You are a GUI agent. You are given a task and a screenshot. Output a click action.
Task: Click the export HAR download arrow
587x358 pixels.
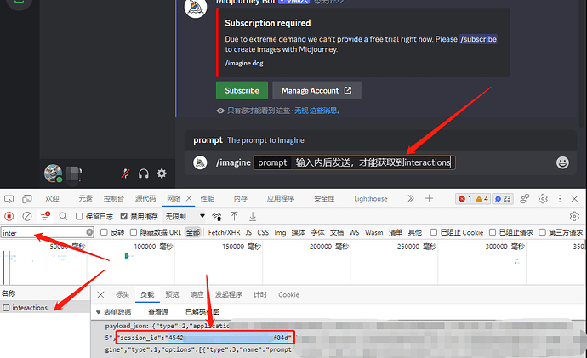(253, 216)
